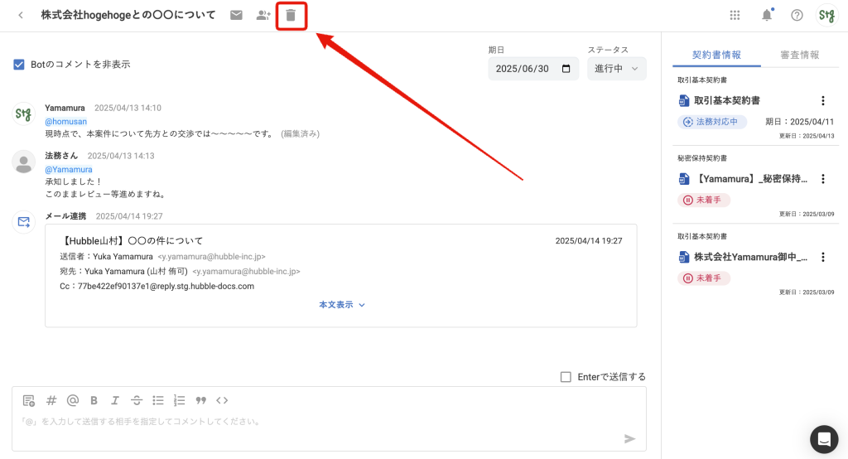Open more options for 【Yamamura】_秘密保持 document

coord(823,179)
